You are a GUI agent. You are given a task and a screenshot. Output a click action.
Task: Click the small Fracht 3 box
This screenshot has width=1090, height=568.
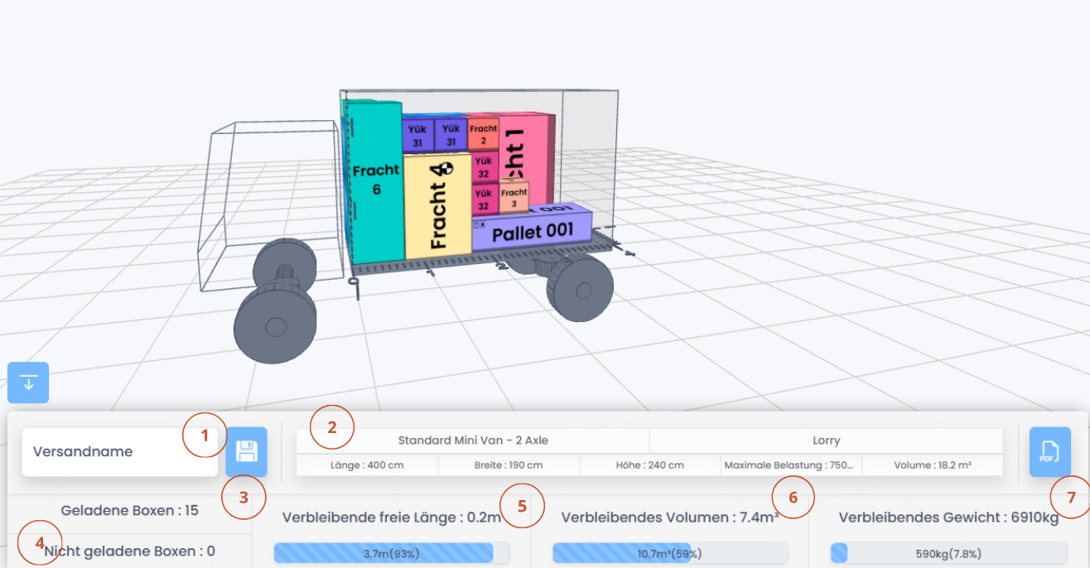tap(514, 199)
